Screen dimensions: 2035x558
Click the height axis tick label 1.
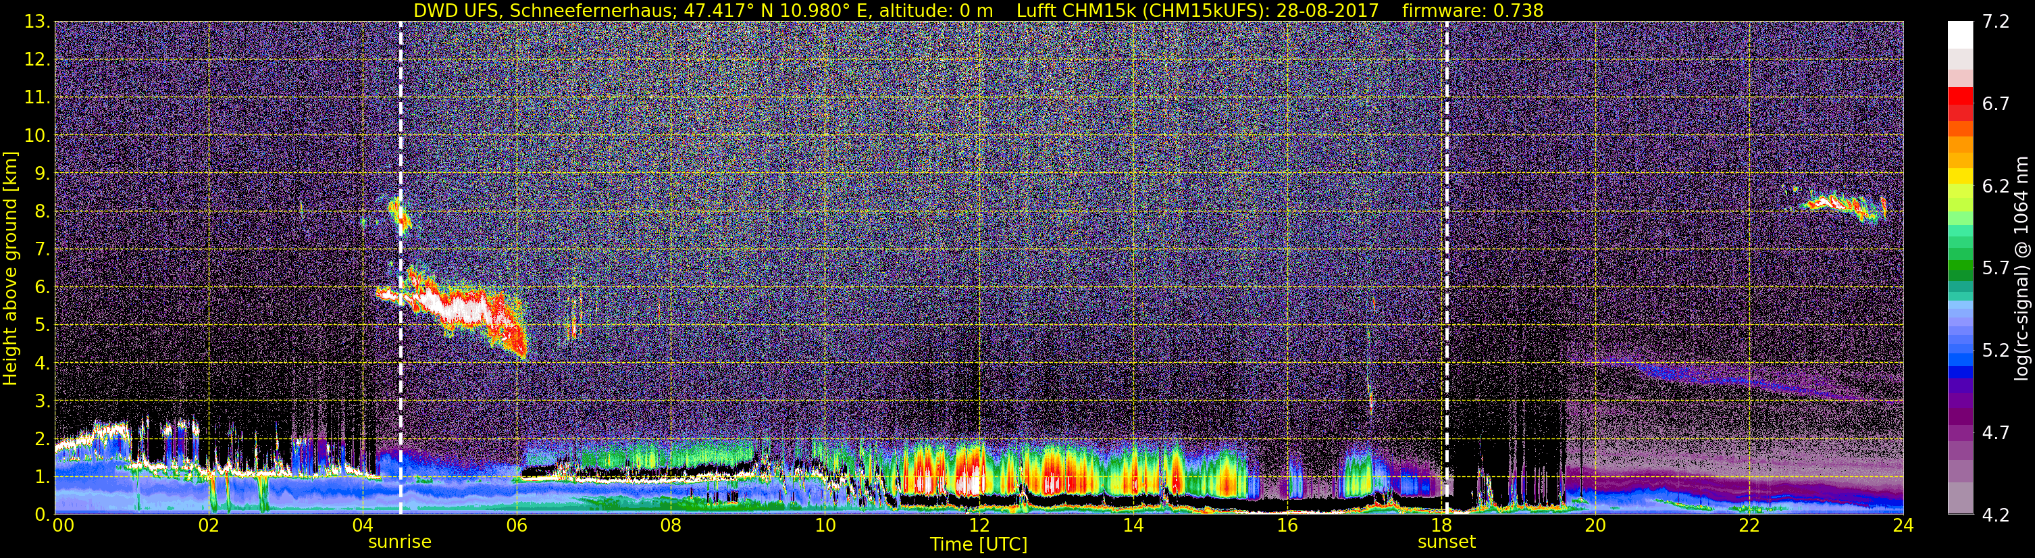42,478
